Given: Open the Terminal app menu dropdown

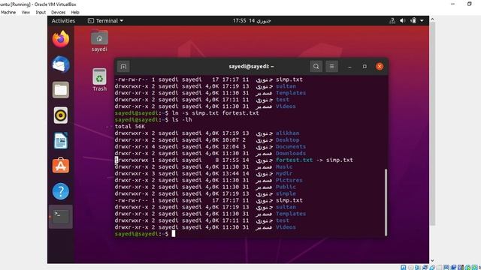Looking at the screenshot, I should [x=105, y=21].
